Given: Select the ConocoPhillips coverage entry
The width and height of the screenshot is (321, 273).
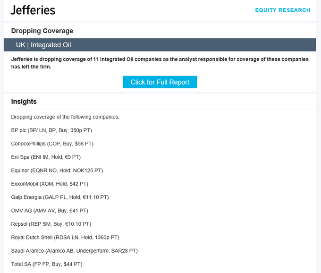Looking at the screenshot, I should 52,144.
